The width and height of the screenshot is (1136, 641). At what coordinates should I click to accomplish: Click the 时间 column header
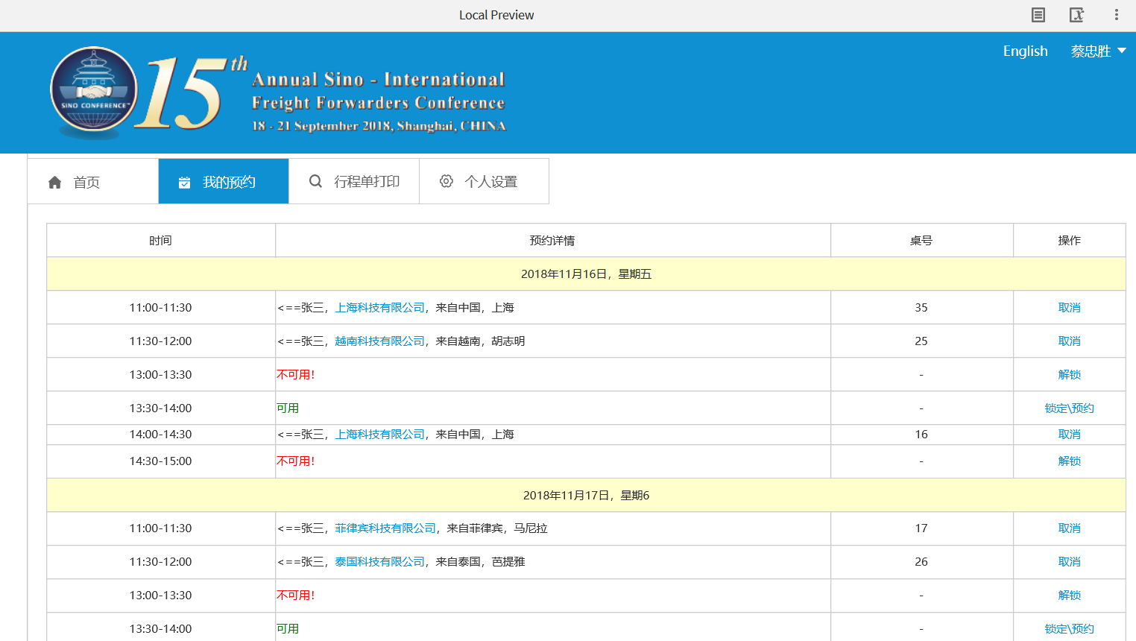[161, 241]
